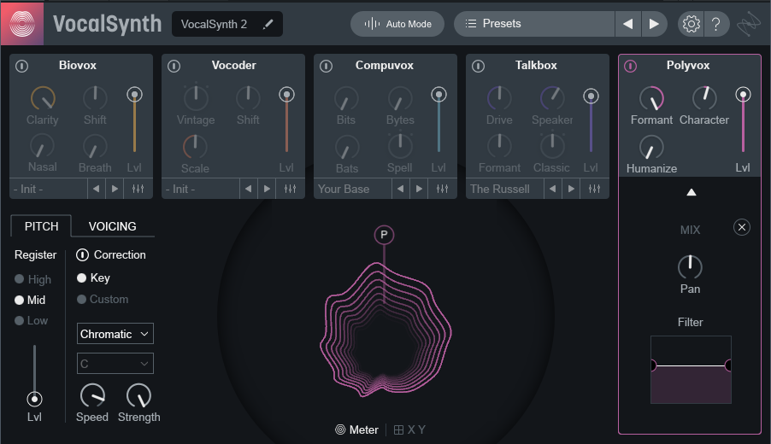Toggle Vocoder module power
Screen dimensions: 771x444
coord(174,66)
